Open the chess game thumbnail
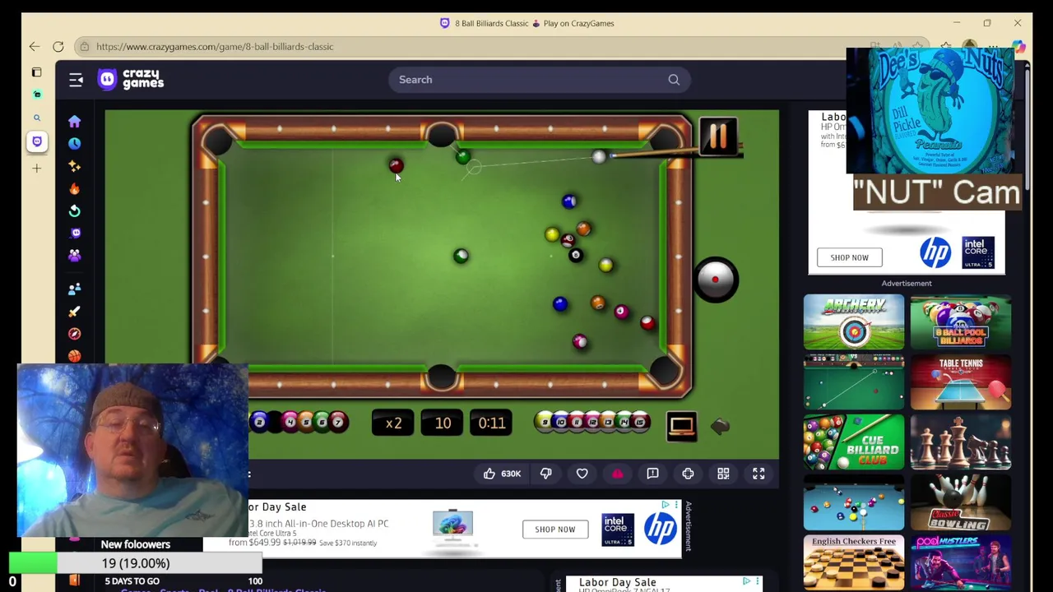Viewport: 1053px width, 592px height. click(x=961, y=442)
